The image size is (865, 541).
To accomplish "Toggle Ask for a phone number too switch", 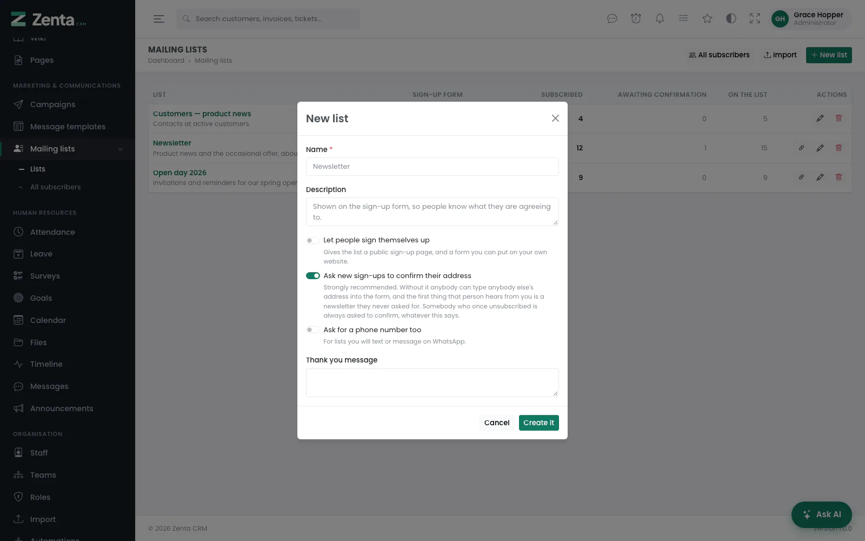I will pos(312,330).
